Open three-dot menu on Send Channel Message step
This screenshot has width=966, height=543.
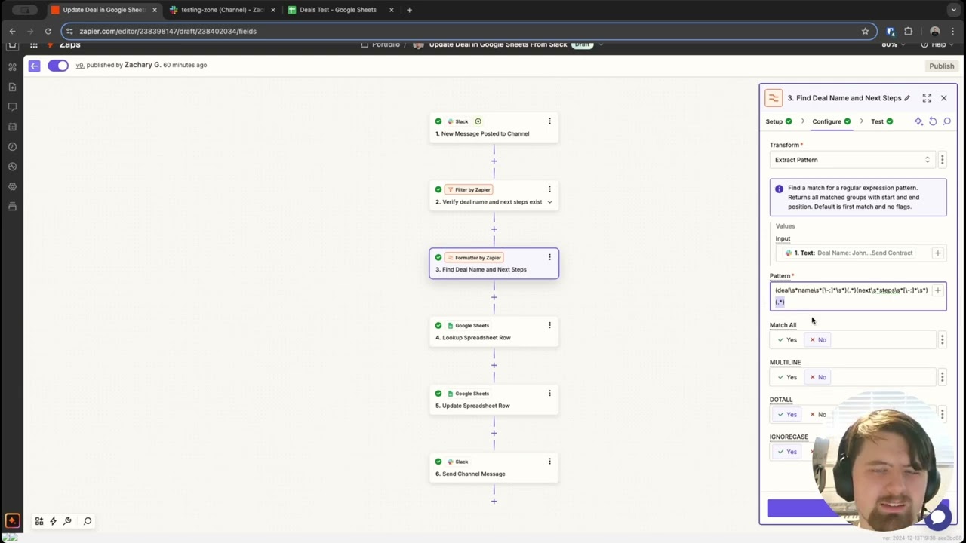click(x=549, y=461)
